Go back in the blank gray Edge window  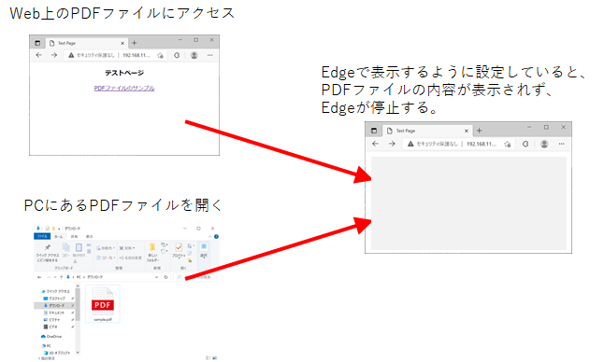point(375,144)
